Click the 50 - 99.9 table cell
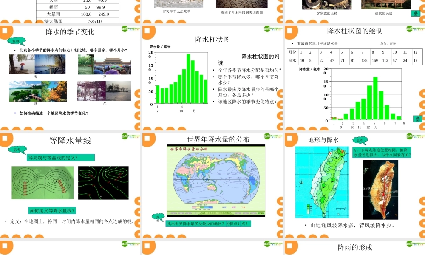 click(x=95, y=7)
